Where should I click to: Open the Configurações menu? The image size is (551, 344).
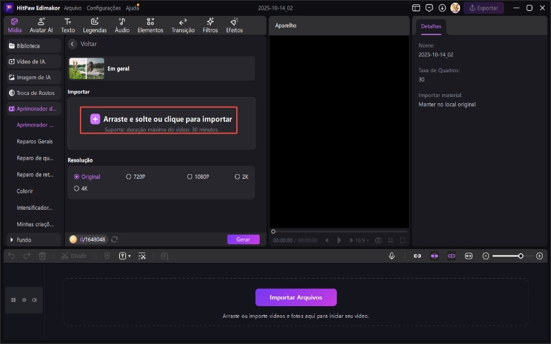(104, 8)
